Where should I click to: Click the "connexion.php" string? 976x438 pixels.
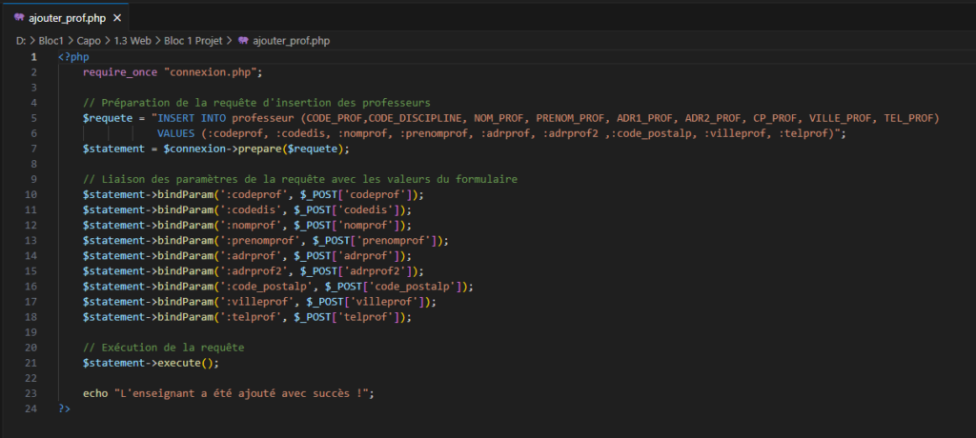pos(212,71)
